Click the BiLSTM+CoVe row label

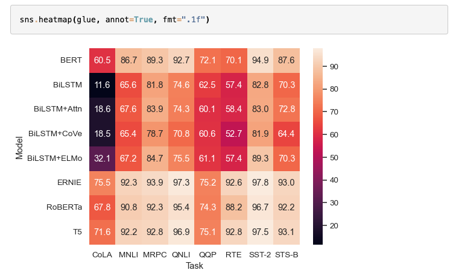pyautogui.click(x=55, y=134)
